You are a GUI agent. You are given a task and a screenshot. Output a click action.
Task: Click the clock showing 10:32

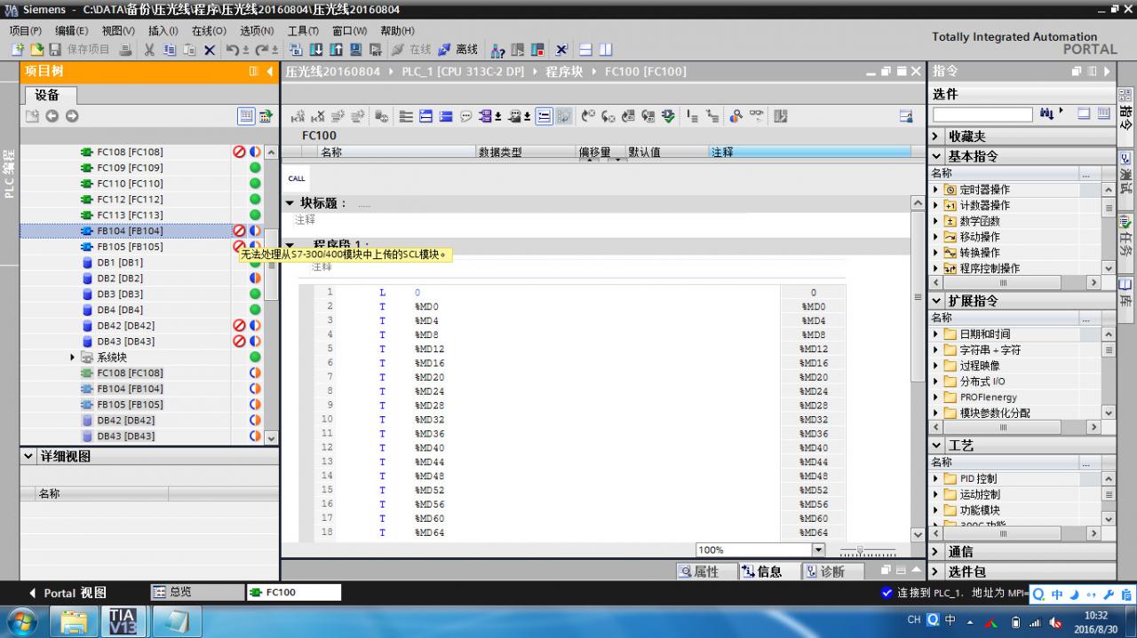coord(1096,615)
